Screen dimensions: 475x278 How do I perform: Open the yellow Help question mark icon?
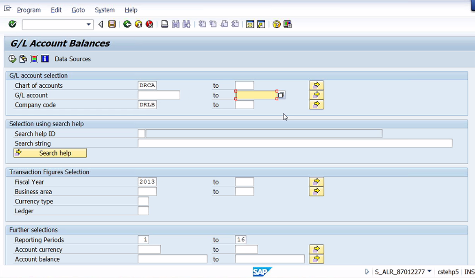point(276,24)
